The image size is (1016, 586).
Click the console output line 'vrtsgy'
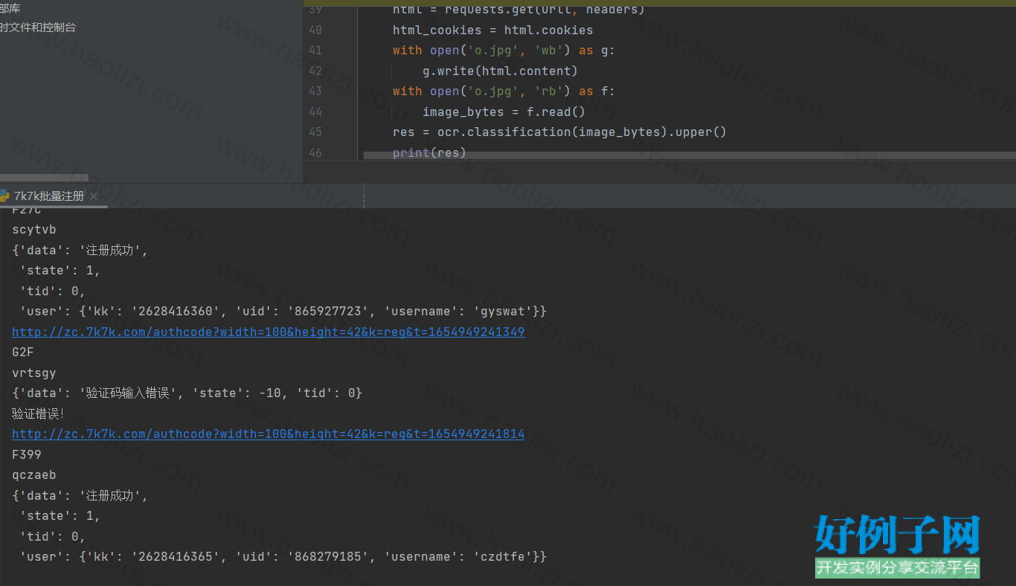[x=34, y=373]
